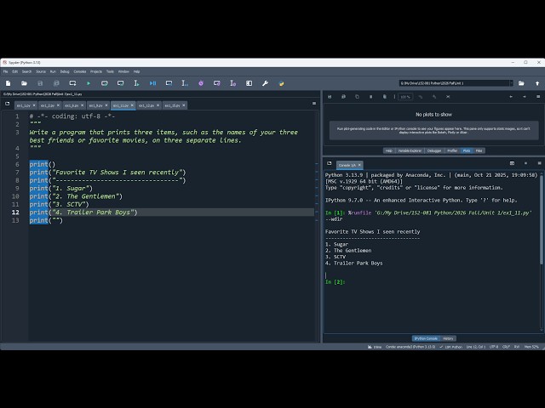This screenshot has width=545, height=408.
Task: Switch to the Files pane tab
Action: pyautogui.click(x=479, y=150)
